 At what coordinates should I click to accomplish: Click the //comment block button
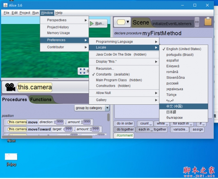[124, 135]
